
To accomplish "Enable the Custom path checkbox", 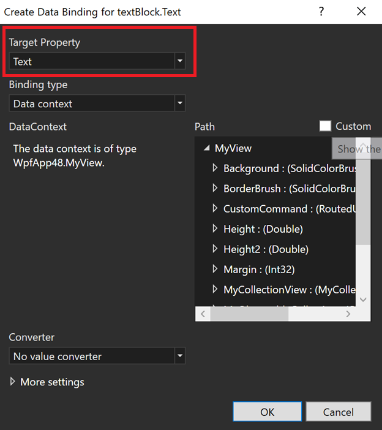I will click(326, 126).
